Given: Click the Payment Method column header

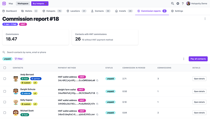Looking at the screenshot, I should (67, 68).
